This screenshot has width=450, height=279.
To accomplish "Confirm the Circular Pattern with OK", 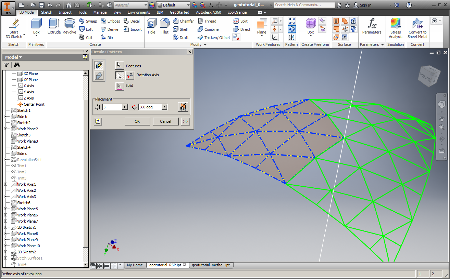I will (137, 121).
